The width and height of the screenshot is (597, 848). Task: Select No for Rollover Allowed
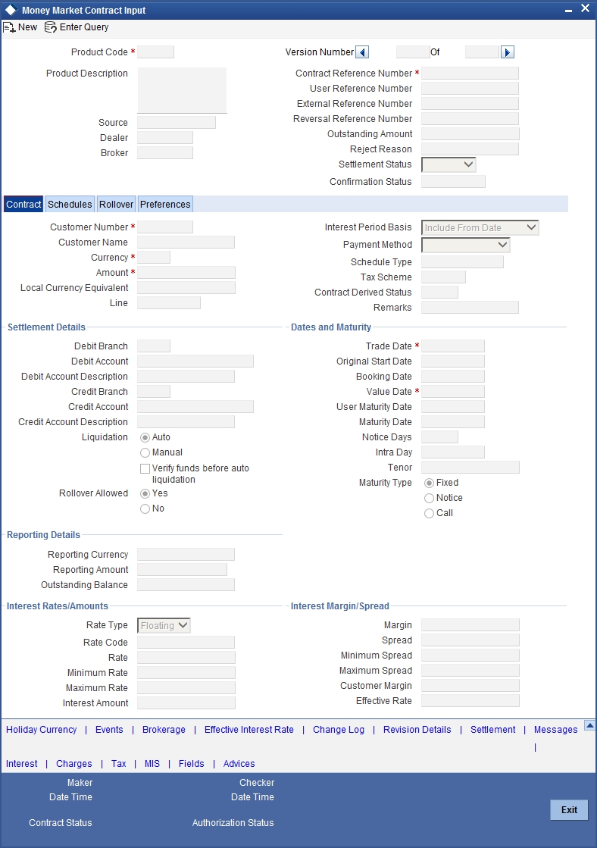point(145,509)
